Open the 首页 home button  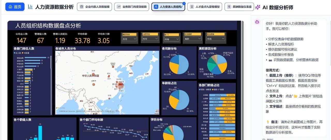15,7
